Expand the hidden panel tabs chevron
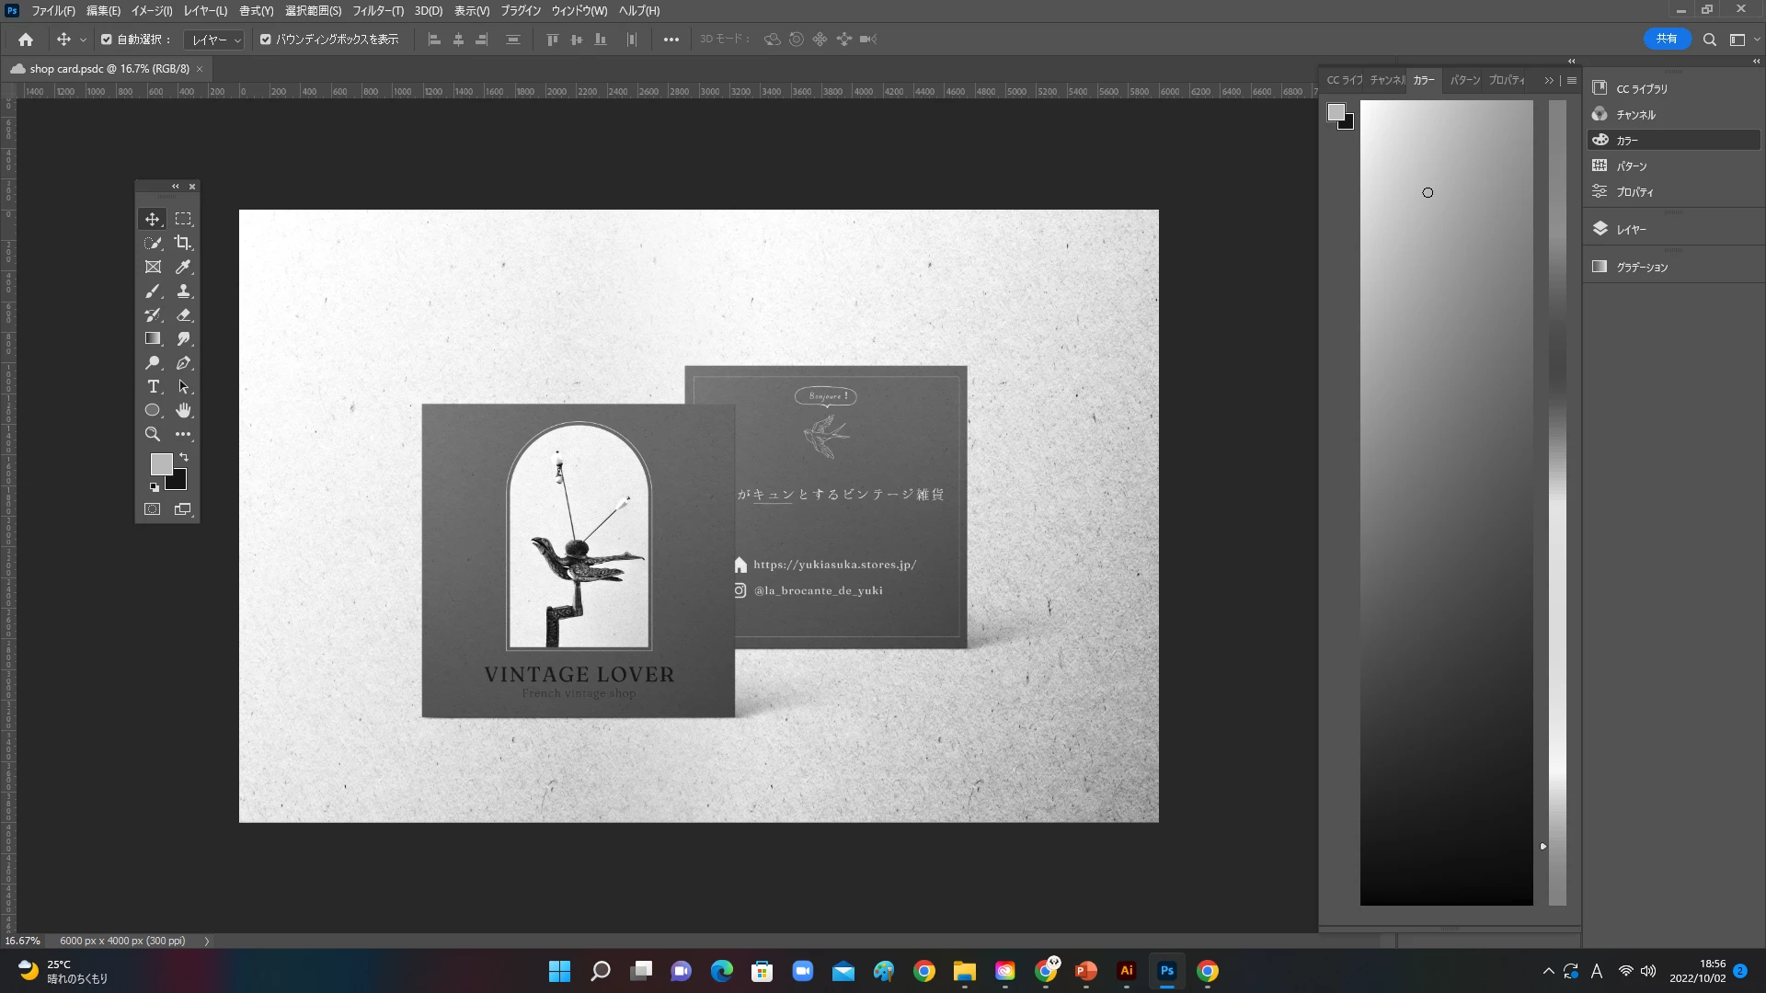 coord(1549,81)
